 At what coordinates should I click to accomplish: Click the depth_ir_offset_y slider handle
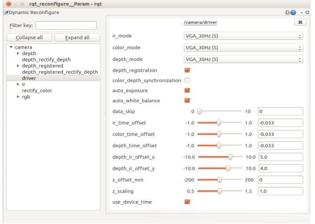pos(228,168)
